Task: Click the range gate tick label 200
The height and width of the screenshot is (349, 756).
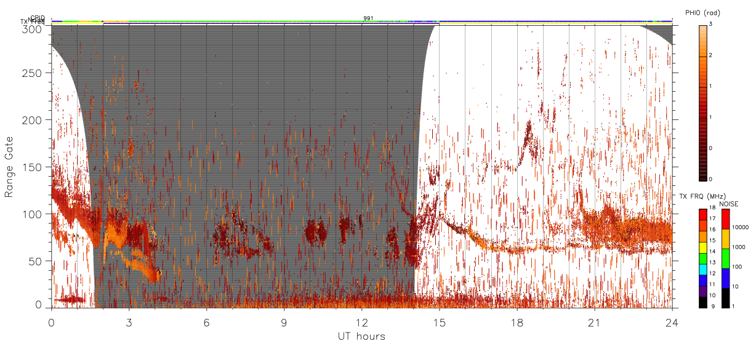Action: [x=33, y=119]
